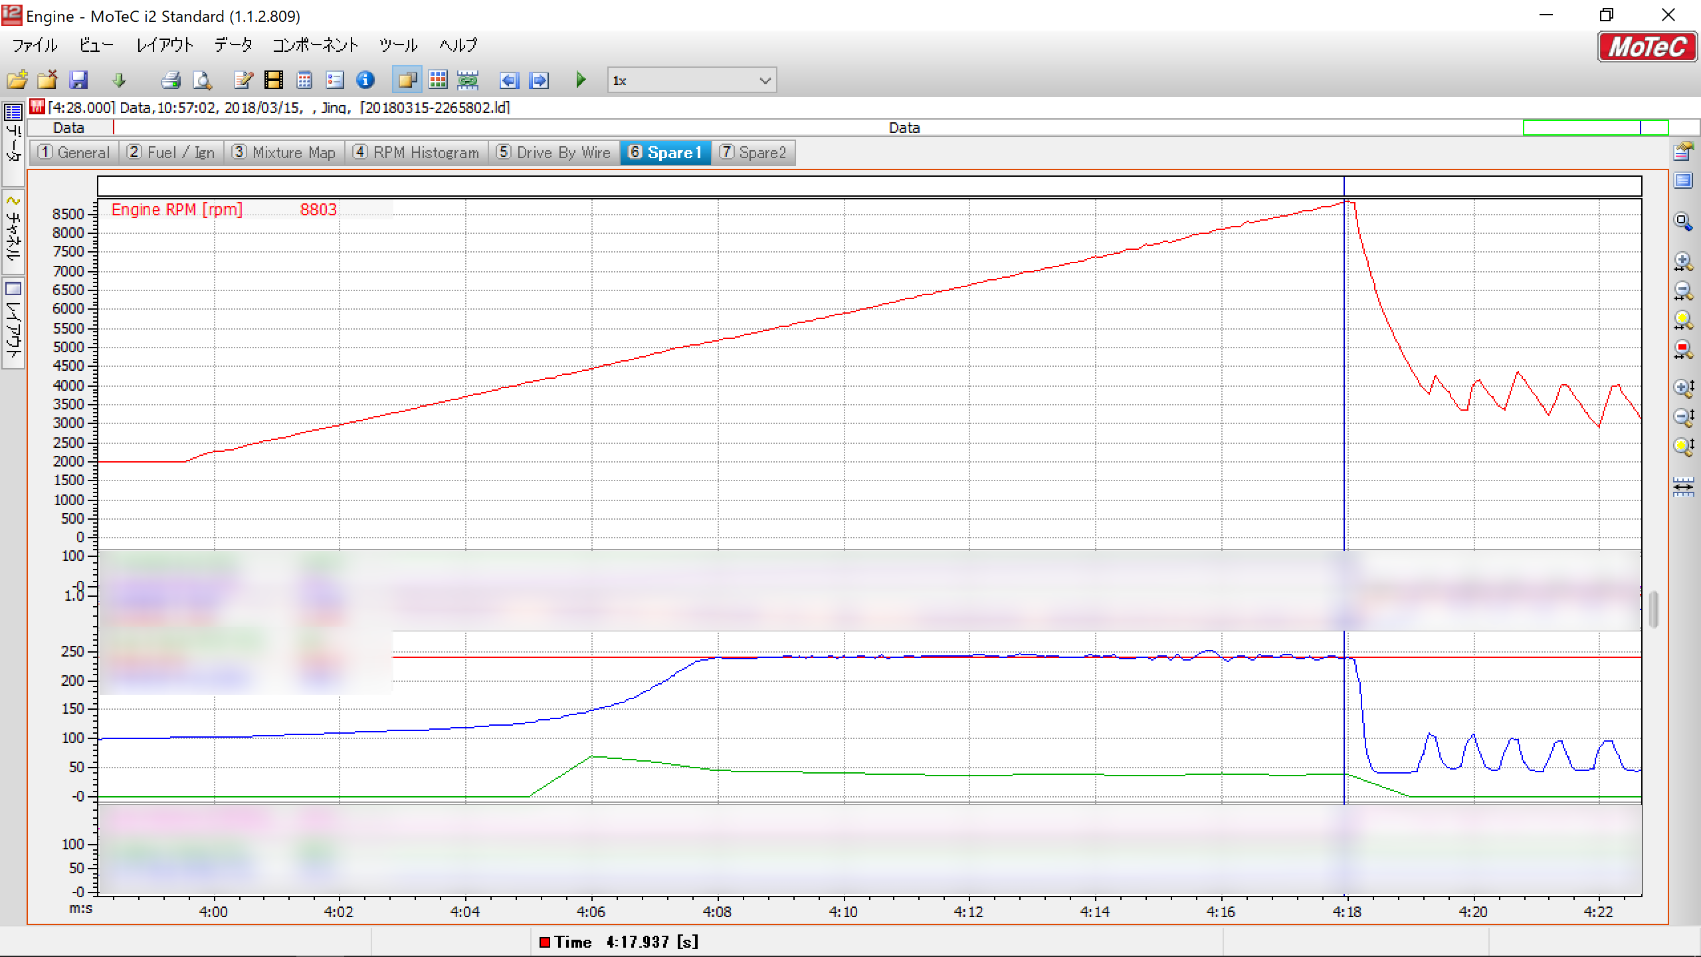Click vertical zoom out magnifier icon
The height and width of the screenshot is (957, 1701).
tap(1682, 417)
